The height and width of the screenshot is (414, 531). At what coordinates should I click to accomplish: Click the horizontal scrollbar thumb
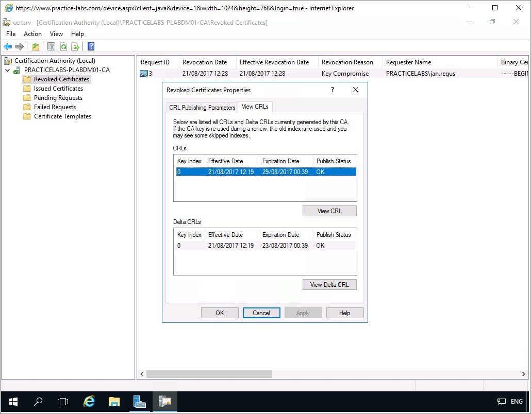tap(209, 374)
